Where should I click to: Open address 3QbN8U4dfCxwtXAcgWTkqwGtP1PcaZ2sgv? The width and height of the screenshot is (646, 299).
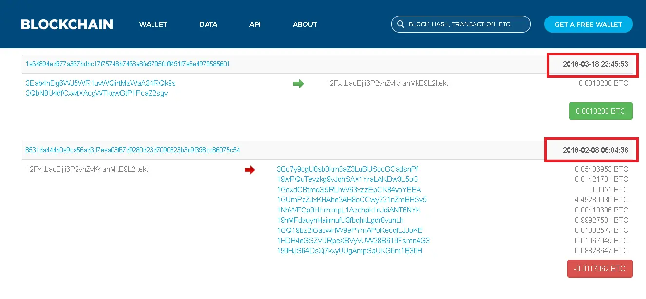(x=96, y=93)
